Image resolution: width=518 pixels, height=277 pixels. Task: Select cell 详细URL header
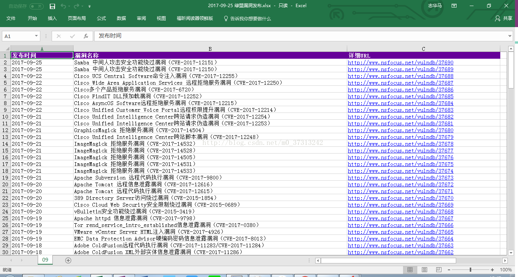[423, 55]
